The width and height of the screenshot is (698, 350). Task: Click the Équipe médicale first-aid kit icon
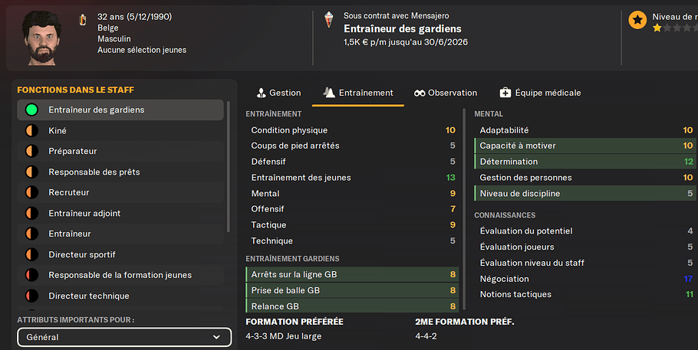click(505, 93)
